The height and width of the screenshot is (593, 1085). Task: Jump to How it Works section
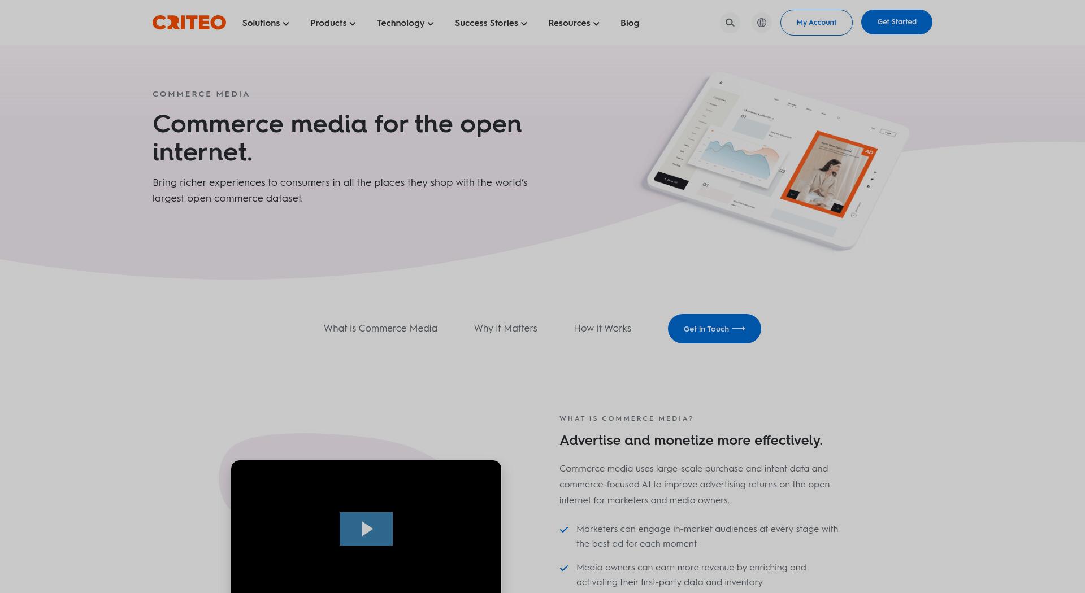point(602,328)
